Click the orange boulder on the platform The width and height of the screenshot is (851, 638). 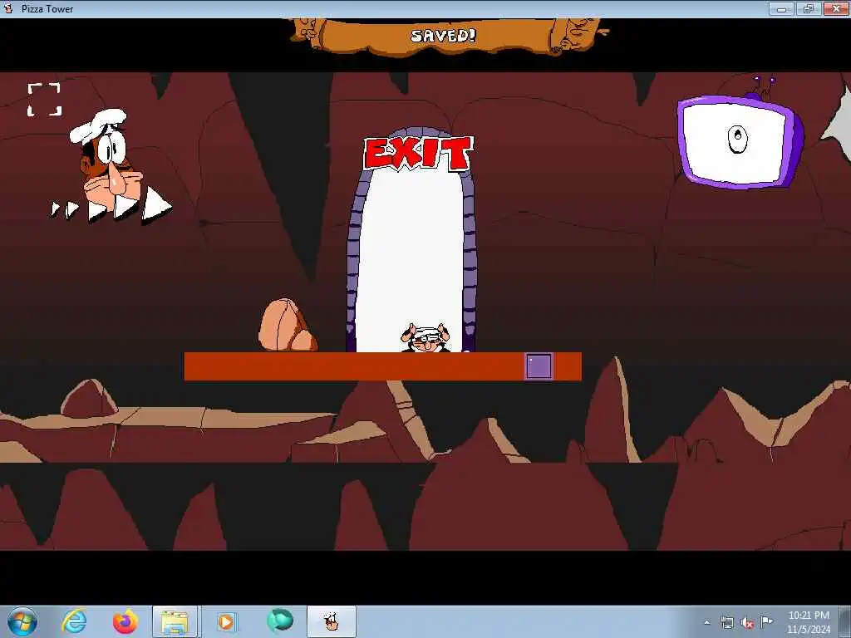[x=287, y=326]
